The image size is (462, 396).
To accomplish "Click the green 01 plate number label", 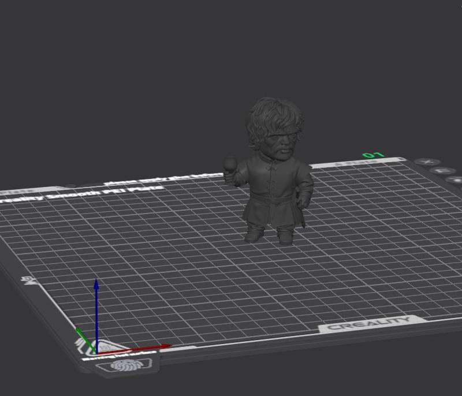I will 373,155.
